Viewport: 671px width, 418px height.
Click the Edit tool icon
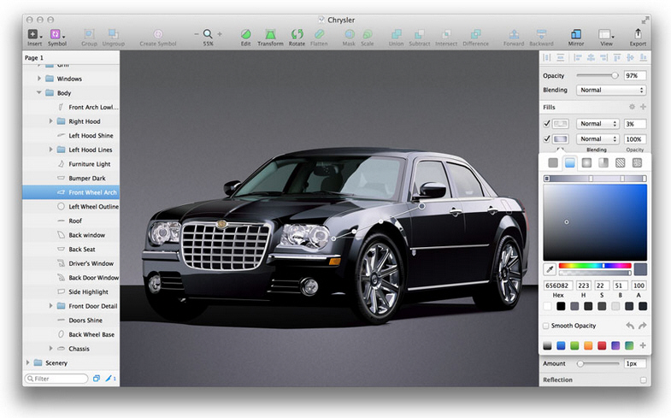pyautogui.click(x=245, y=33)
